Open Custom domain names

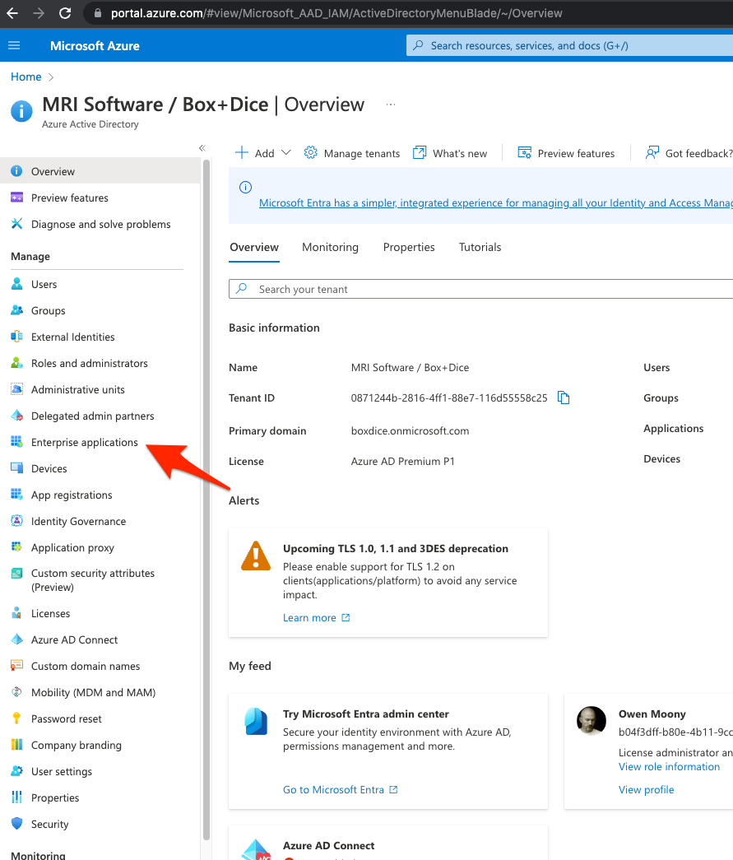pyautogui.click(x=86, y=666)
